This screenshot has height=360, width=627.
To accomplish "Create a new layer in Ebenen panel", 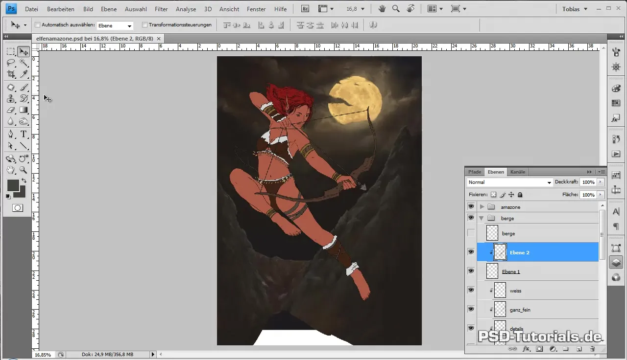I will [579, 349].
